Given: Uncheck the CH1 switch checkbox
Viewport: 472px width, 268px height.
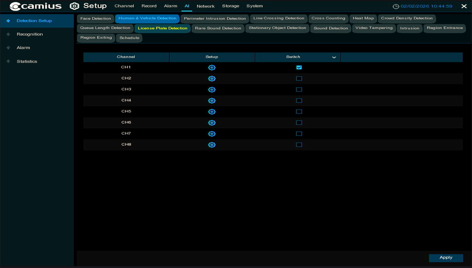Looking at the screenshot, I should (x=299, y=68).
